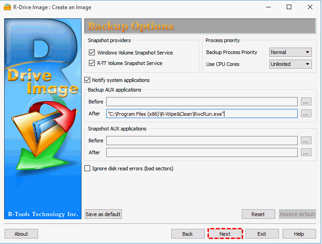Click the Backup AUX applications label

click(x=115, y=90)
